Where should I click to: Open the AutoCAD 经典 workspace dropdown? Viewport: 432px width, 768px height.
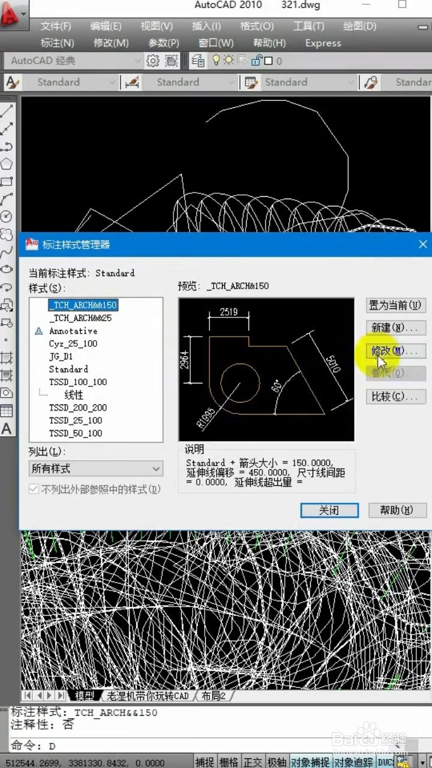pos(74,61)
